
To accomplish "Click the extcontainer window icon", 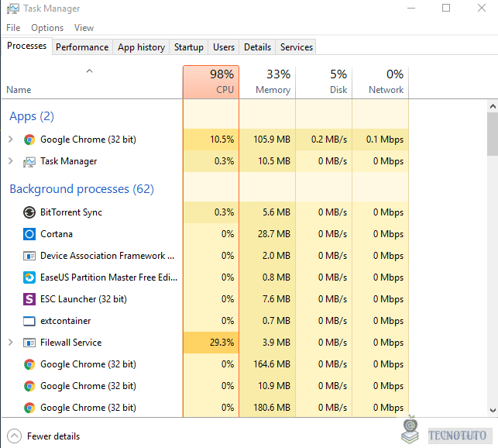I will [x=29, y=321].
